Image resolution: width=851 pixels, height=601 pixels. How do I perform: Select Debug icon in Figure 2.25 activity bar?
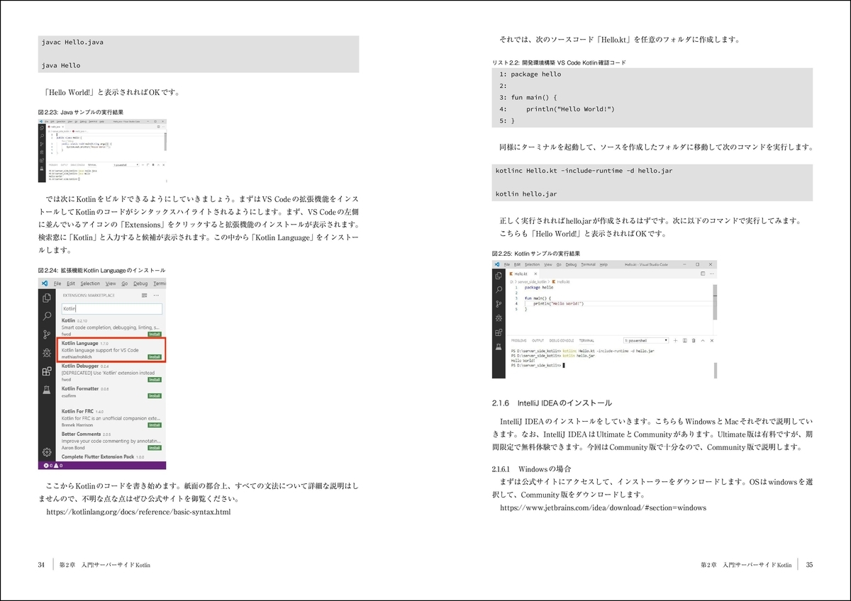point(499,318)
